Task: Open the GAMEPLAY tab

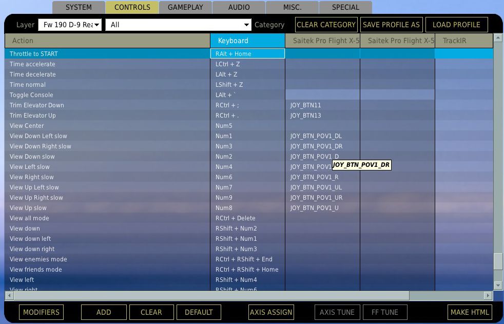Action: pyautogui.click(x=185, y=7)
